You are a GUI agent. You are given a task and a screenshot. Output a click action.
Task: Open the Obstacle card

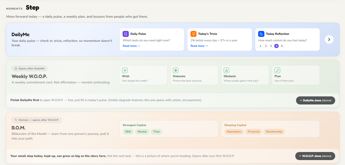coord(245,75)
